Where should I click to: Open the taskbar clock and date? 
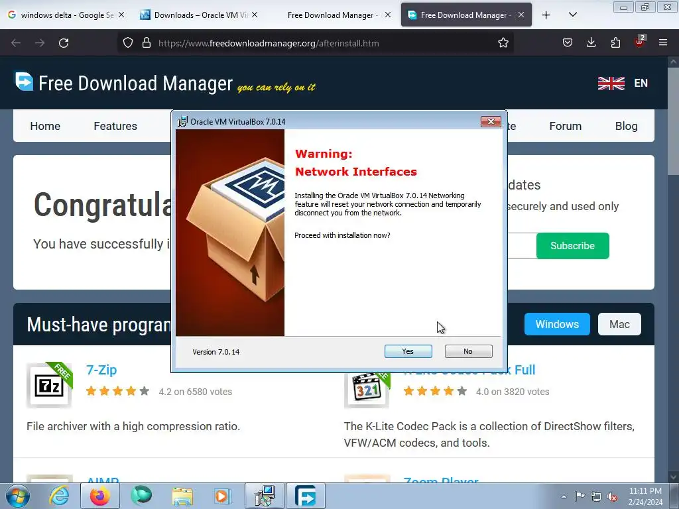point(645,496)
